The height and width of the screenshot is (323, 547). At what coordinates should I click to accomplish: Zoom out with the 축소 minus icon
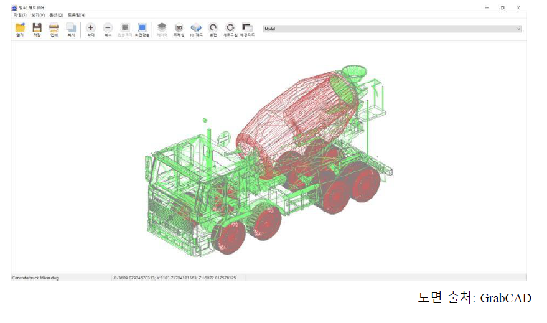[x=108, y=27]
